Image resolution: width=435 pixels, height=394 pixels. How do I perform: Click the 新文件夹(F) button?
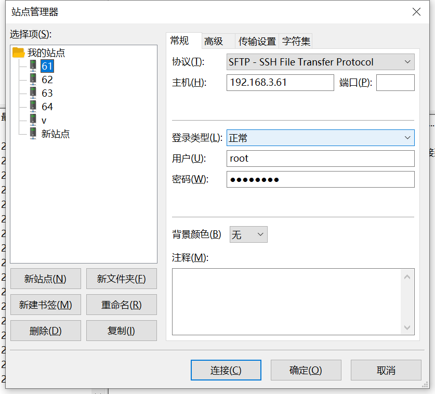122,279
